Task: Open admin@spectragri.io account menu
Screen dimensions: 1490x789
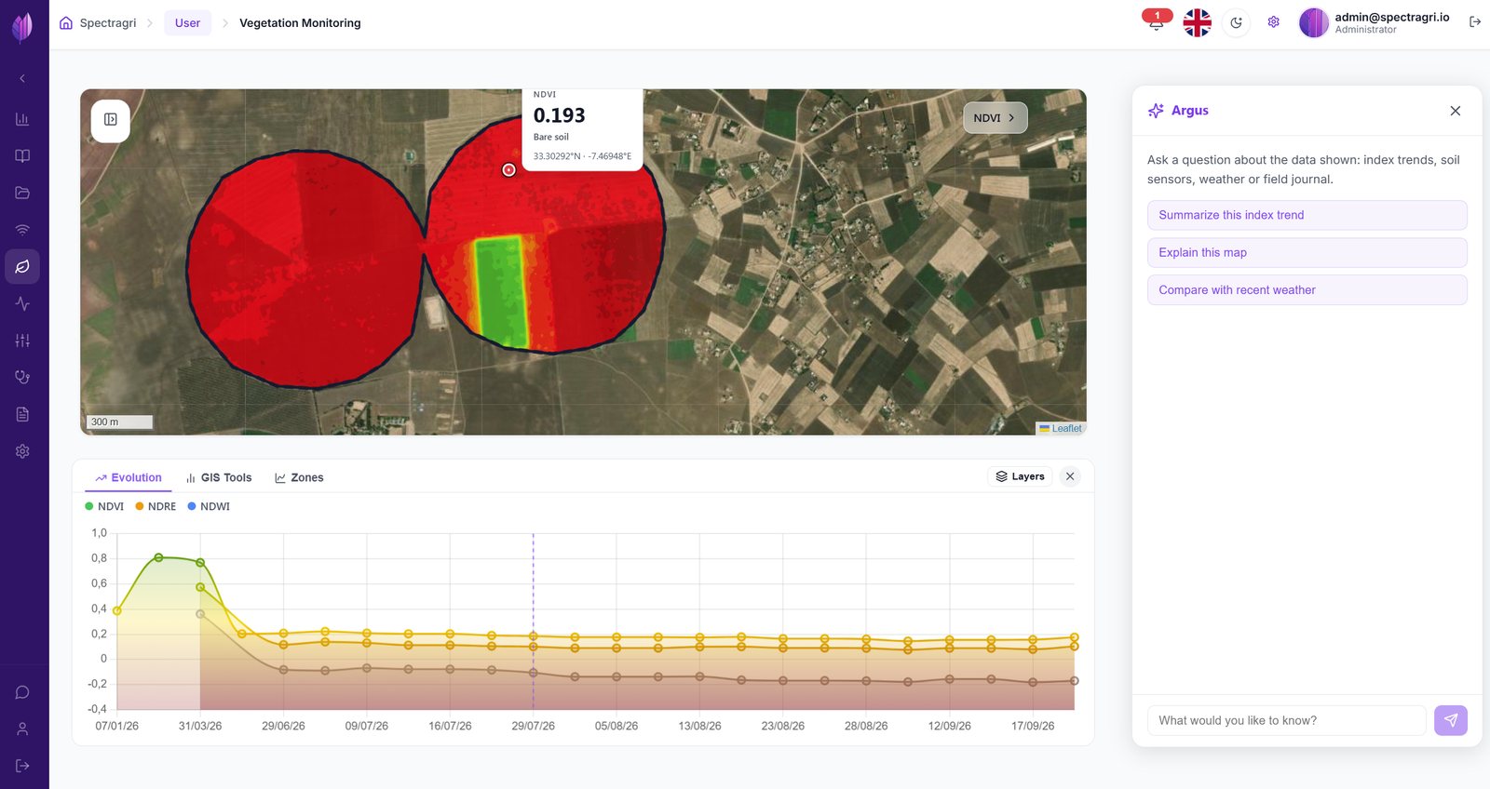Action: (x=1375, y=22)
